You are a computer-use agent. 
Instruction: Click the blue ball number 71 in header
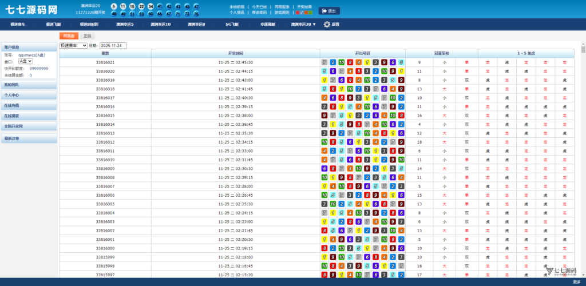[x=178, y=14]
